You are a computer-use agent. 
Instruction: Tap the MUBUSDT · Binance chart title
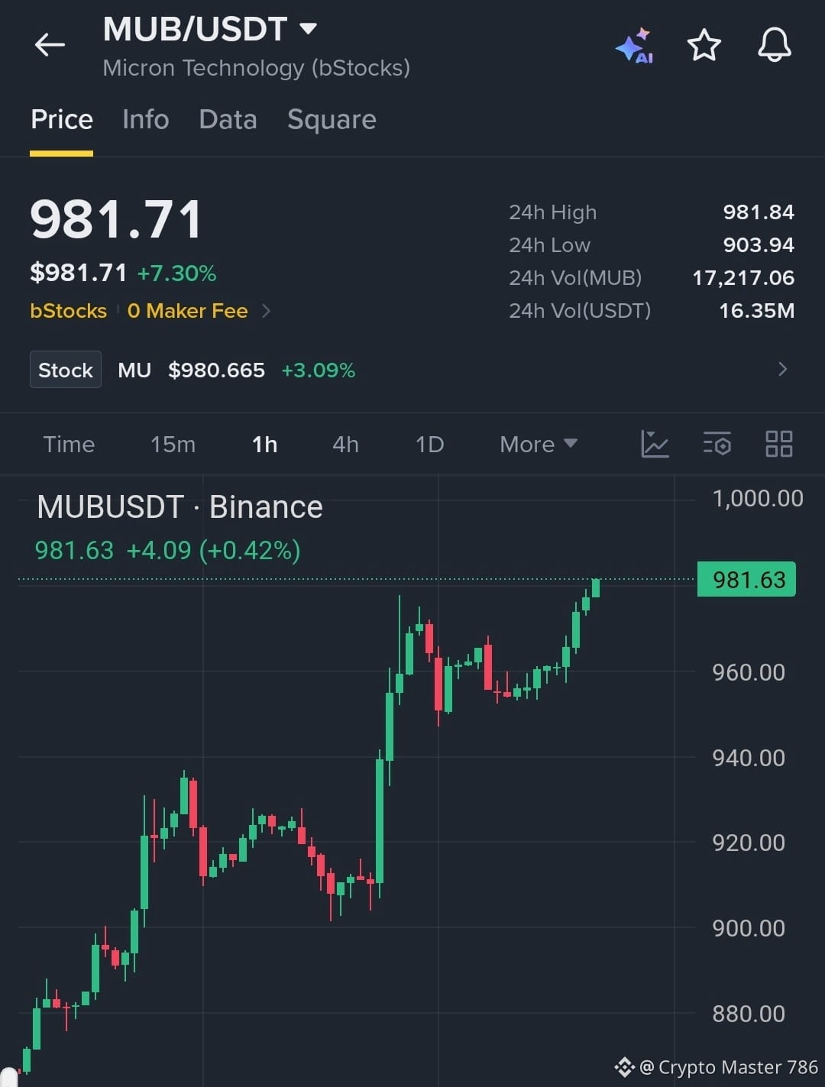(x=180, y=506)
